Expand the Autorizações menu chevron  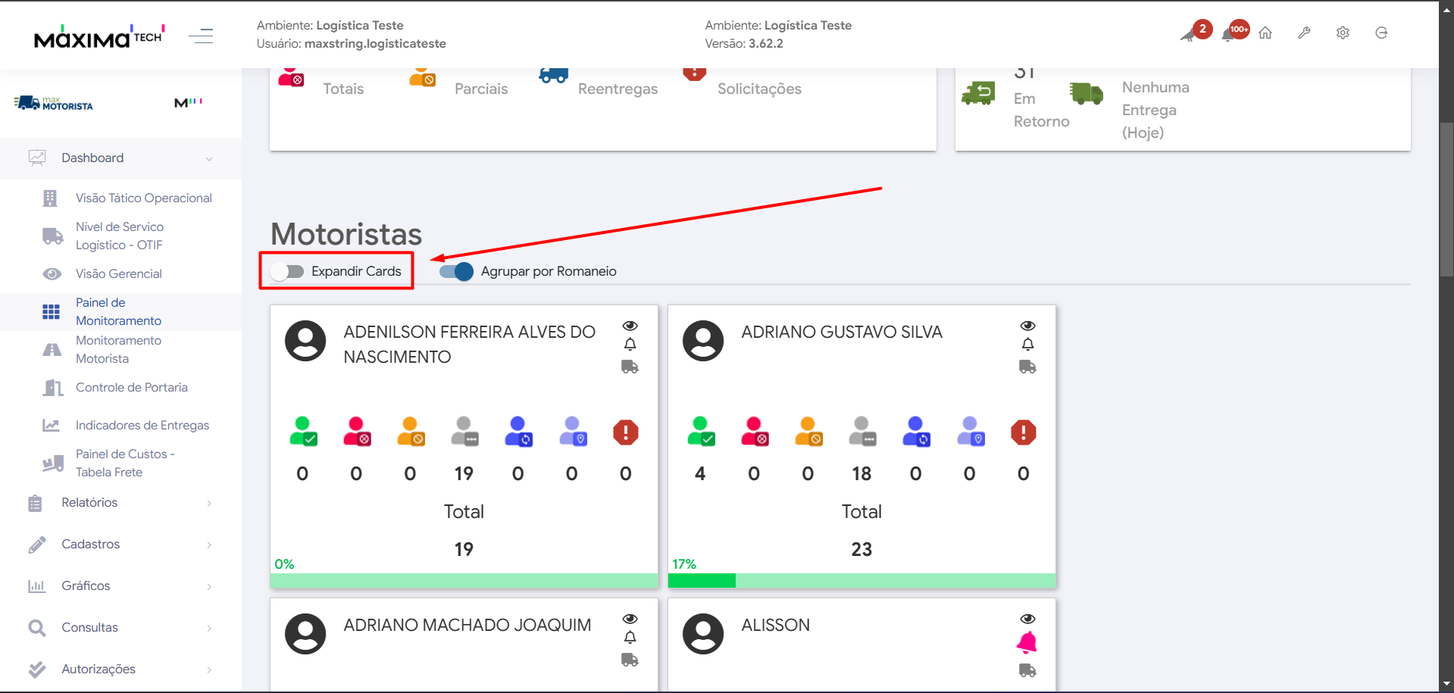pos(209,670)
